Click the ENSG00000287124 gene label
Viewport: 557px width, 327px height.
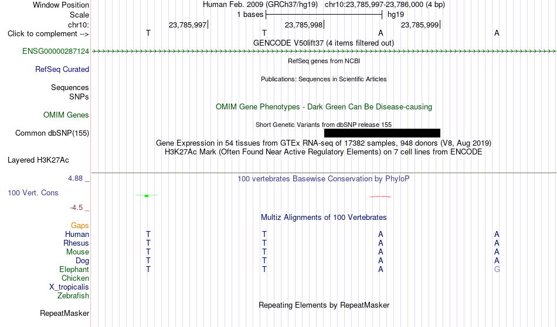56,51
